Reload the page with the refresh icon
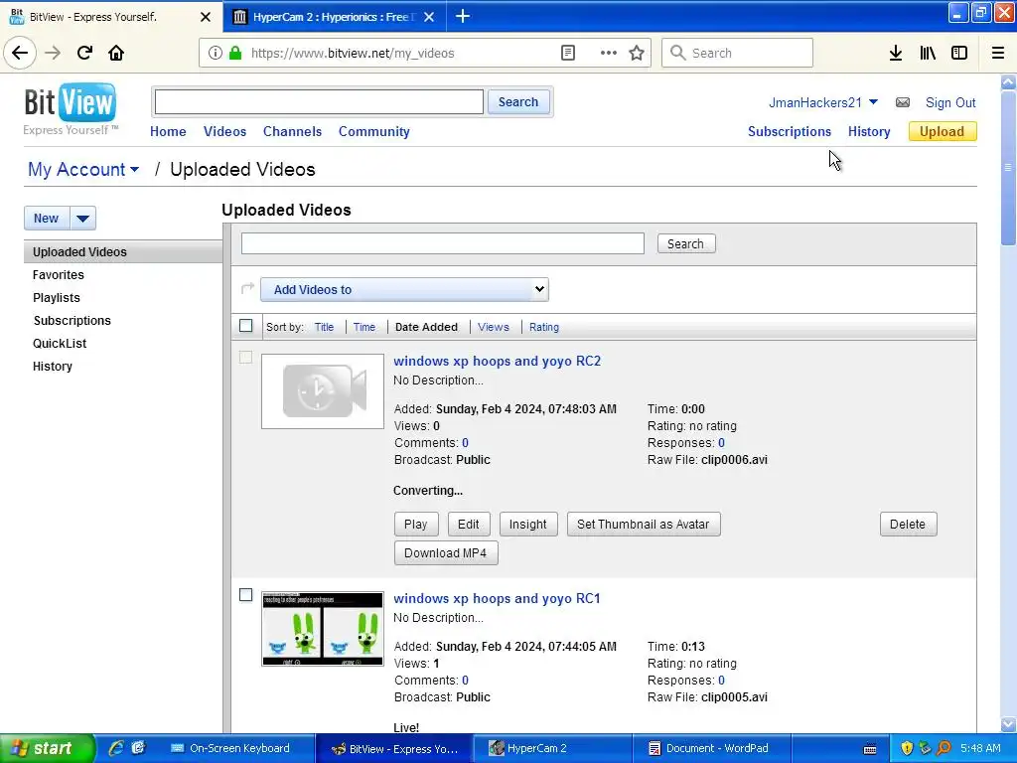This screenshot has height=763, width=1017. (x=84, y=54)
